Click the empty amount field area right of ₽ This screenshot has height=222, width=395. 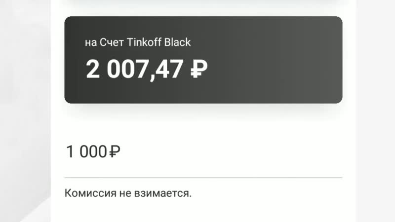tap(232, 151)
